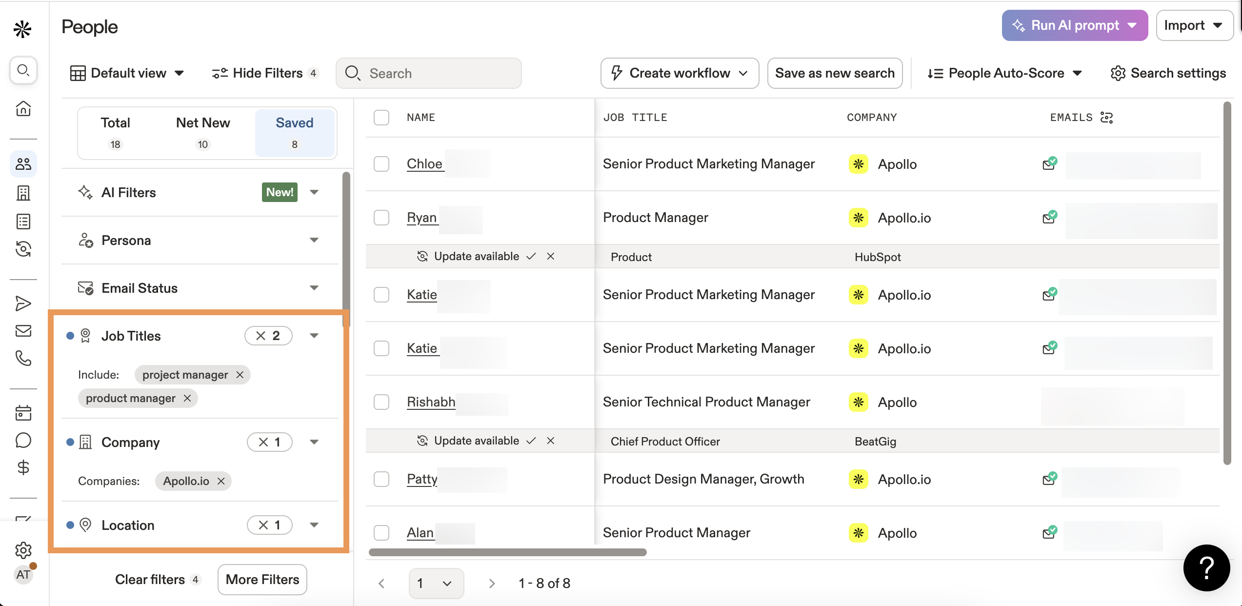Open the Default view dropdown

[x=127, y=73]
